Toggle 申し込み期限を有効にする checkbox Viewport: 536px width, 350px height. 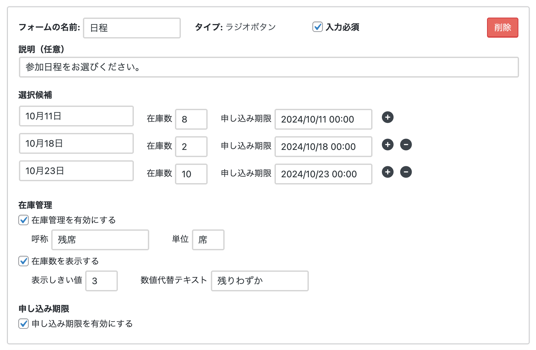24,324
